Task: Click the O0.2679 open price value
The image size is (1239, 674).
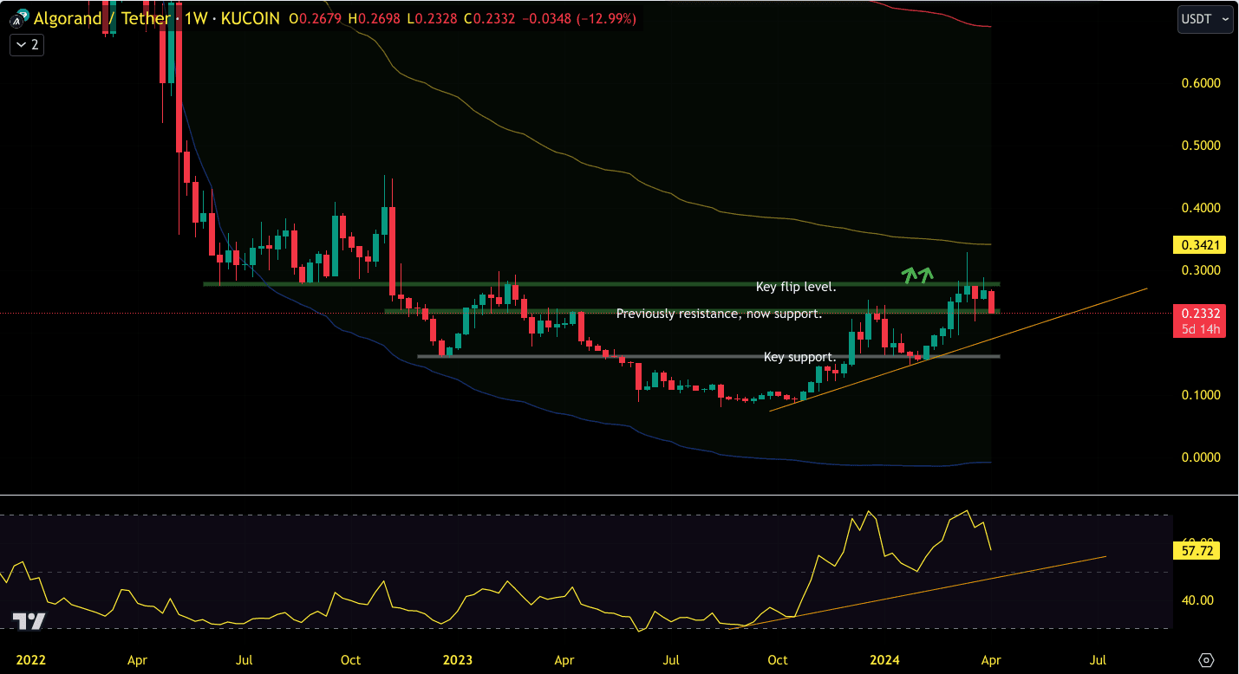Action: (x=316, y=18)
